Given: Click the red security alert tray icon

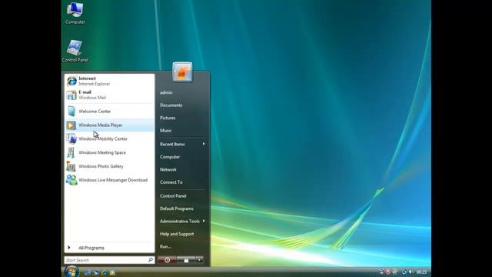Looking at the screenshot, I should pos(388,272).
